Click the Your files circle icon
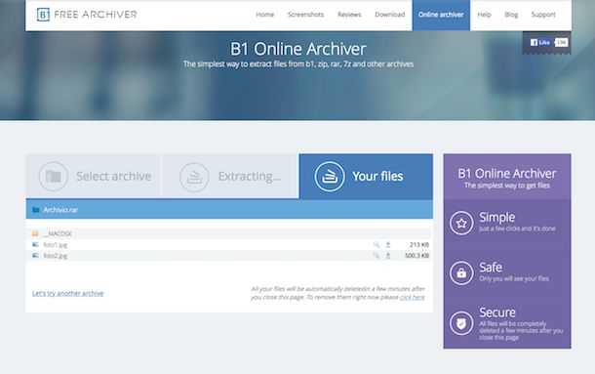The image size is (595, 374). [330, 177]
